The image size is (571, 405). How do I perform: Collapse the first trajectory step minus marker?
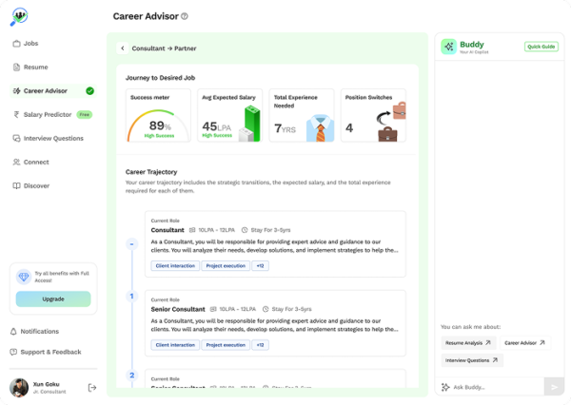[x=132, y=244]
